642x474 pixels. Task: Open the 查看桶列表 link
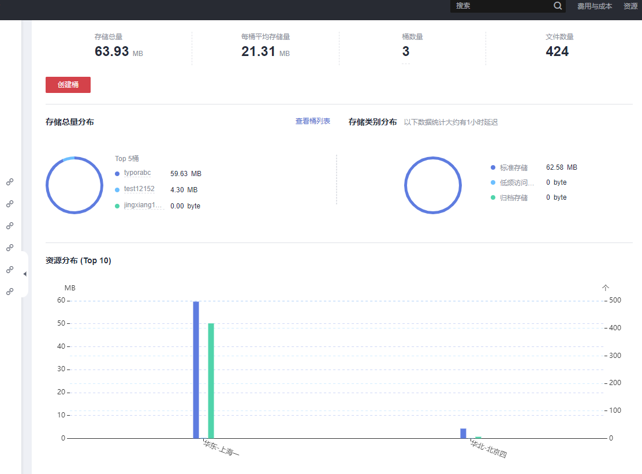click(313, 121)
